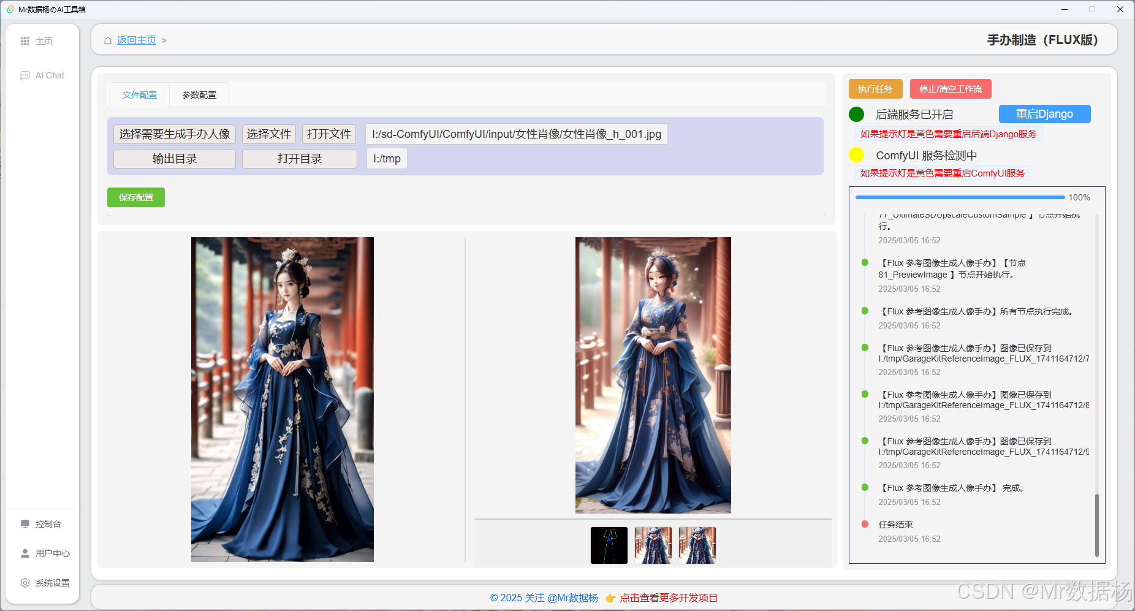Click the green dot beside 所有节点执行完成
Screen dimensions: 1135x611
(x=865, y=311)
